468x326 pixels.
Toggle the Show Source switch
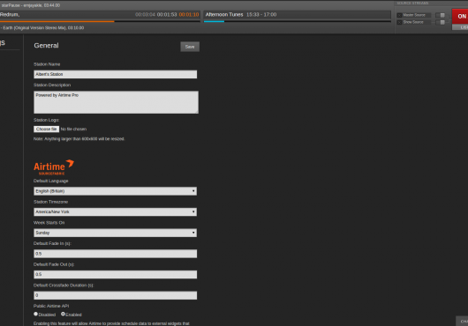pyautogui.click(x=441, y=22)
